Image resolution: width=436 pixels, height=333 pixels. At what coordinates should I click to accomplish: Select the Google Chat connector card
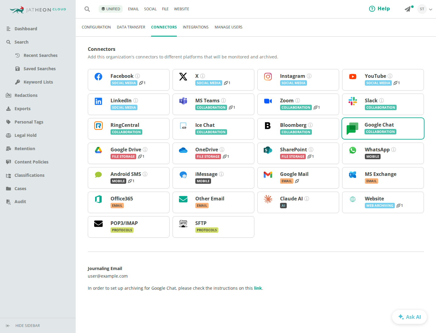pyautogui.click(x=383, y=129)
